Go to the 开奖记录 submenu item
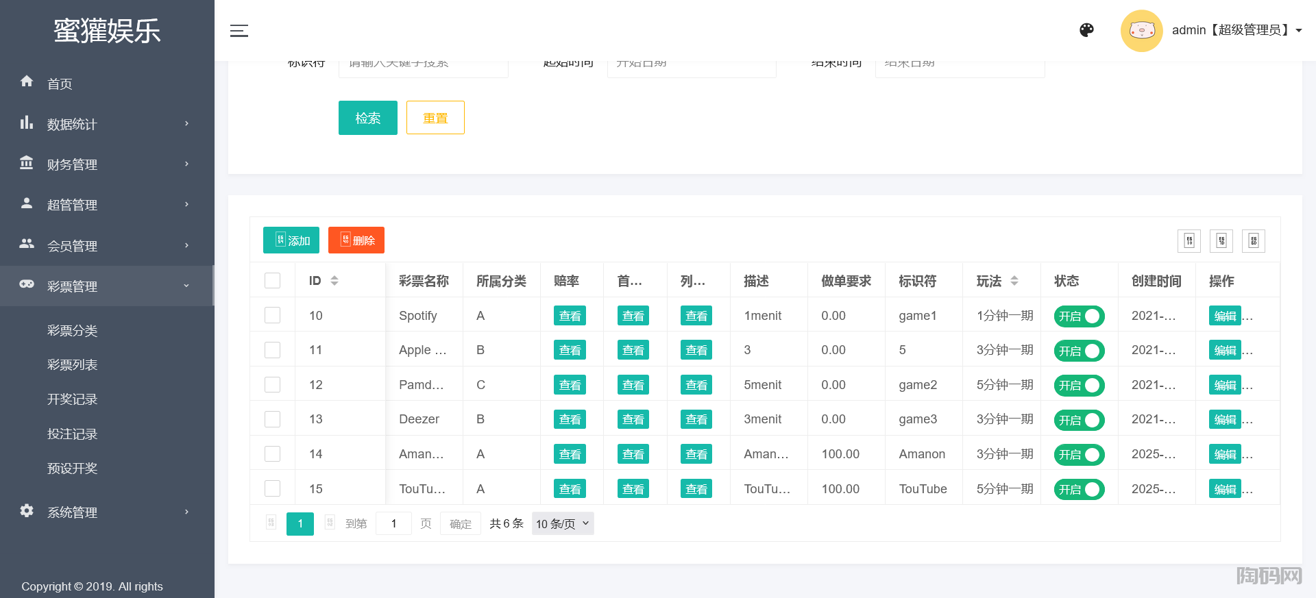Image resolution: width=1316 pixels, height=598 pixels. point(72,399)
